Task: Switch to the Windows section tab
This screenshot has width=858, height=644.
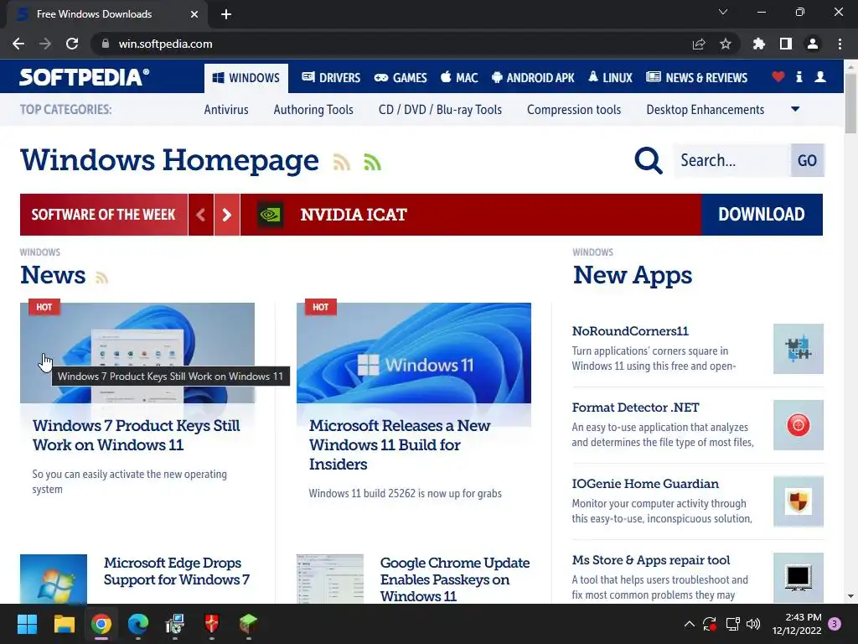Action: [246, 78]
